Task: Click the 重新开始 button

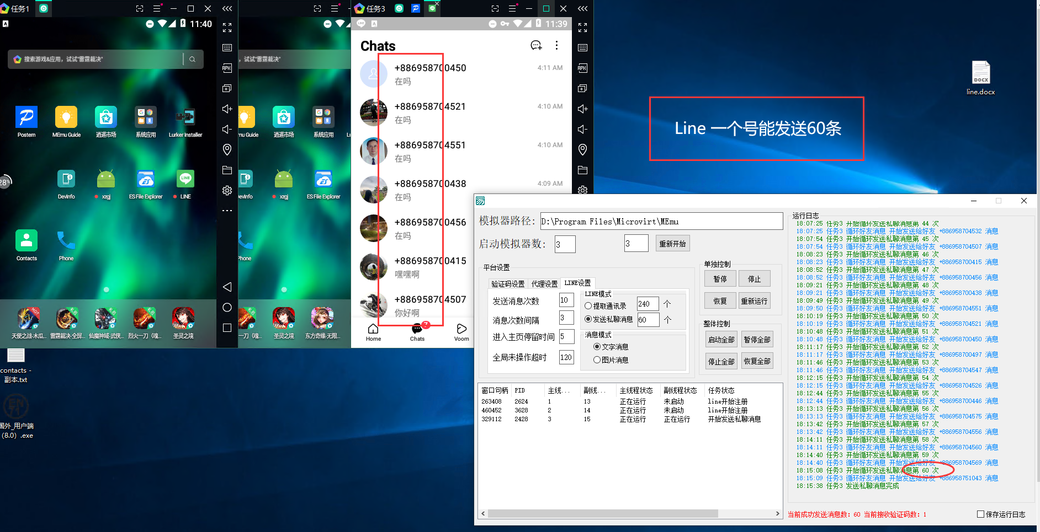Action: 672,243
